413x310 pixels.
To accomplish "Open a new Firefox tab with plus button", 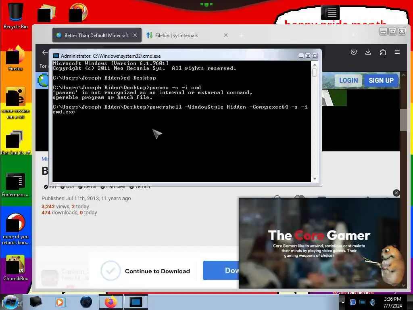I will click(x=241, y=36).
